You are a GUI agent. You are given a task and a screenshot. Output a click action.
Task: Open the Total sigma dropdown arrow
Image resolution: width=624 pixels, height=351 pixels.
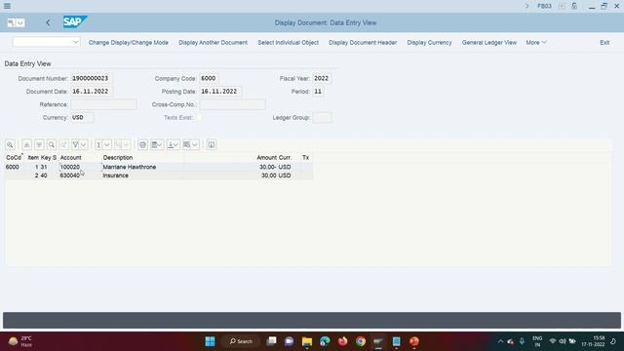[x=106, y=145]
